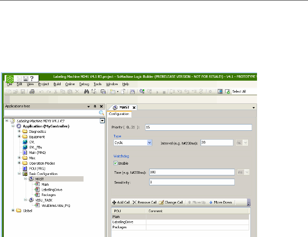
Task: Click the Open Project folder icon
Action: 16,91
